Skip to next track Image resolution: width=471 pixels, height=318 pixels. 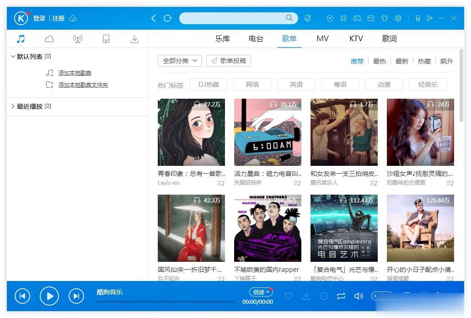click(76, 296)
